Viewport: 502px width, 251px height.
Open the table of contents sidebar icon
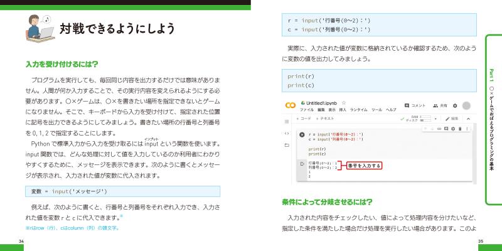(x=287, y=122)
